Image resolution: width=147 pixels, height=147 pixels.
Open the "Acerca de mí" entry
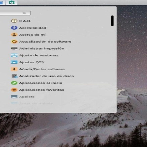[32, 35]
